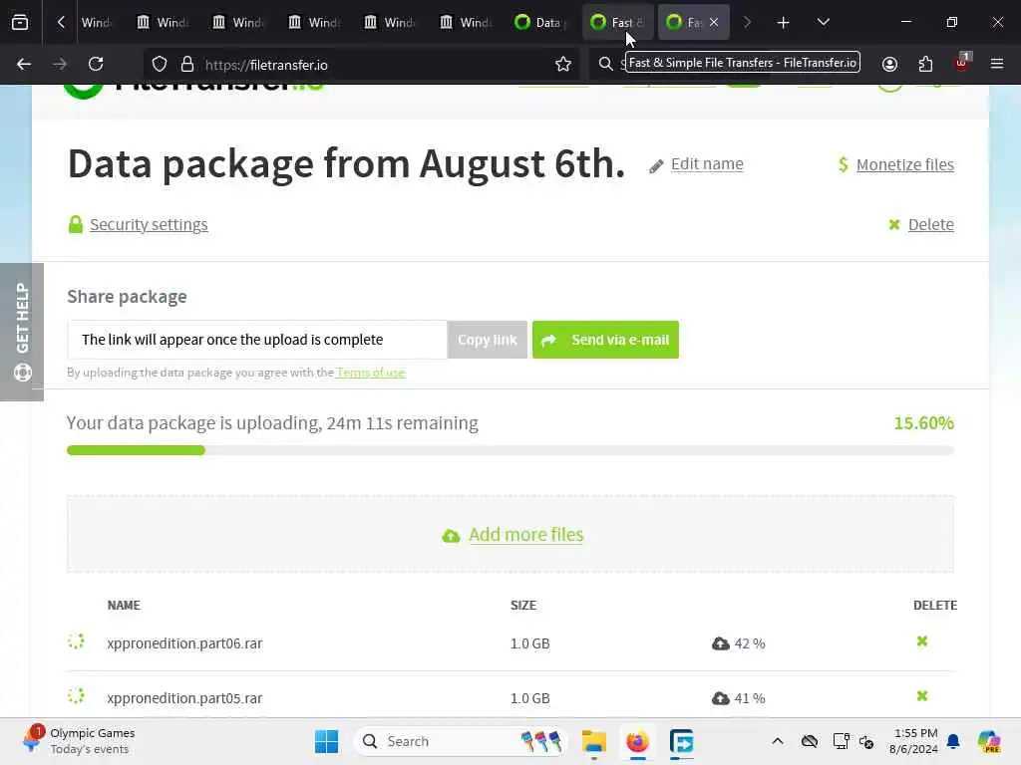Switch to the 'Fast &' FileTransfer tab
Image resolution: width=1021 pixels, height=765 pixels.
click(617, 22)
